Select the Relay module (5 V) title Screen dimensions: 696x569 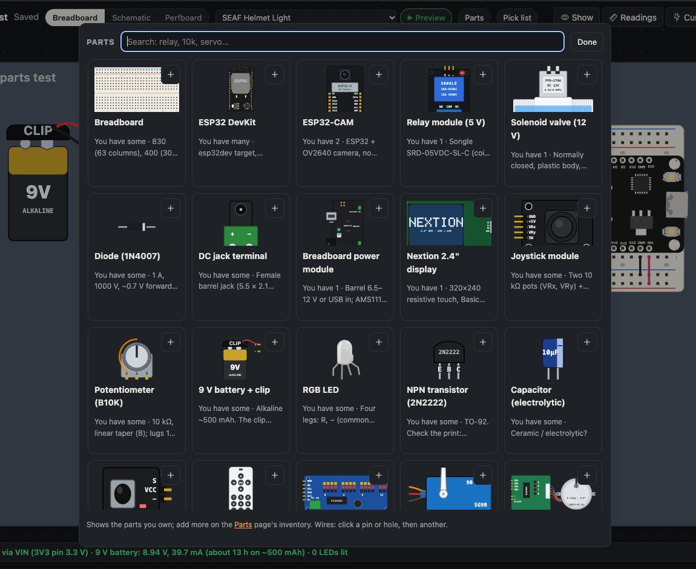(x=445, y=122)
